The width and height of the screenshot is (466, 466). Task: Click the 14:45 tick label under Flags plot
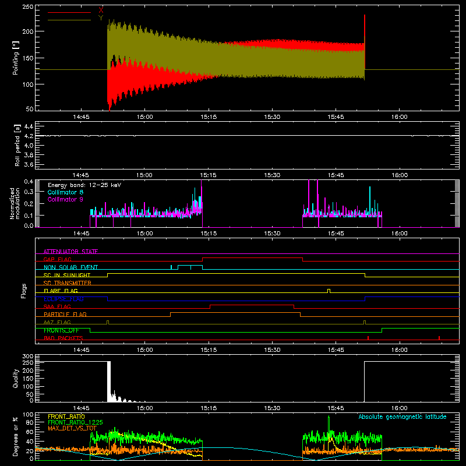tap(81, 350)
